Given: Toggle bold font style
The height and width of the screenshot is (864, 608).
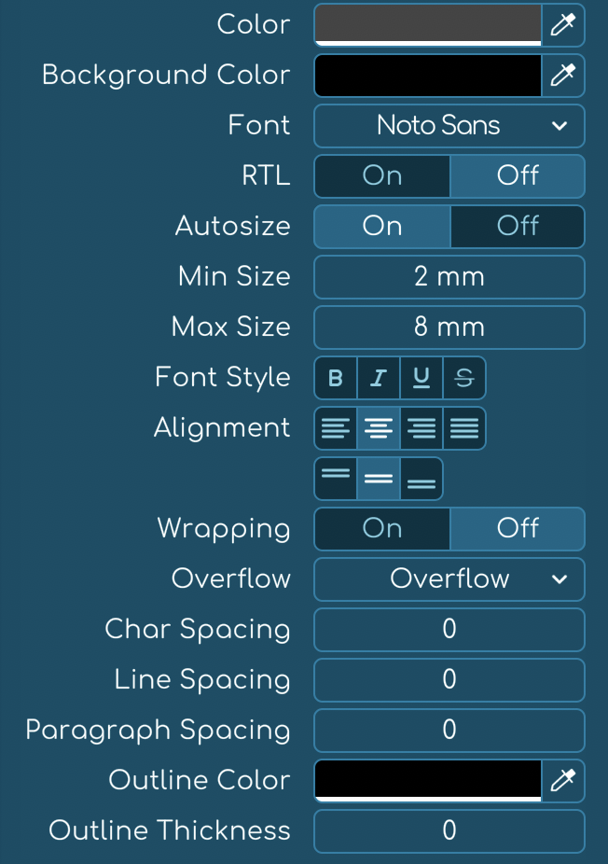Looking at the screenshot, I should [x=336, y=378].
